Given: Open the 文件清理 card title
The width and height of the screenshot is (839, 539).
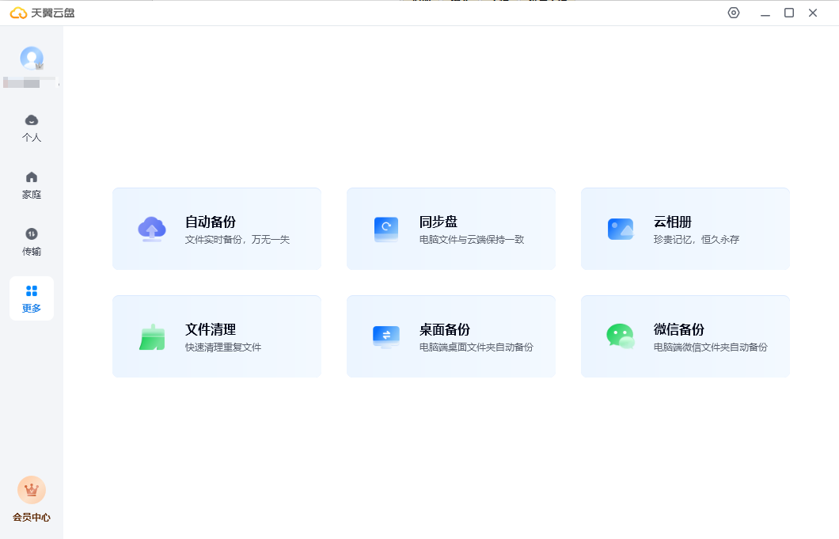Looking at the screenshot, I should [x=211, y=329].
